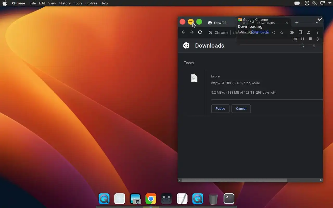Launch the Terminal from the dock

tap(229, 199)
